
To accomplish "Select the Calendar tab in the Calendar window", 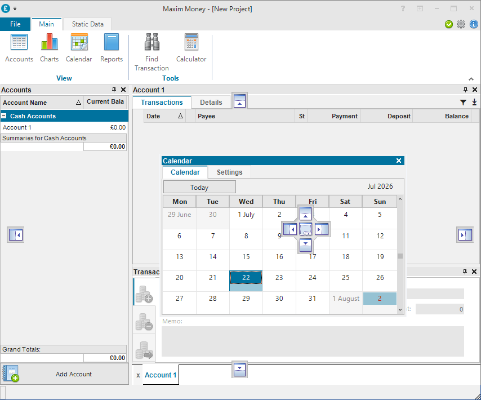I will (185, 172).
